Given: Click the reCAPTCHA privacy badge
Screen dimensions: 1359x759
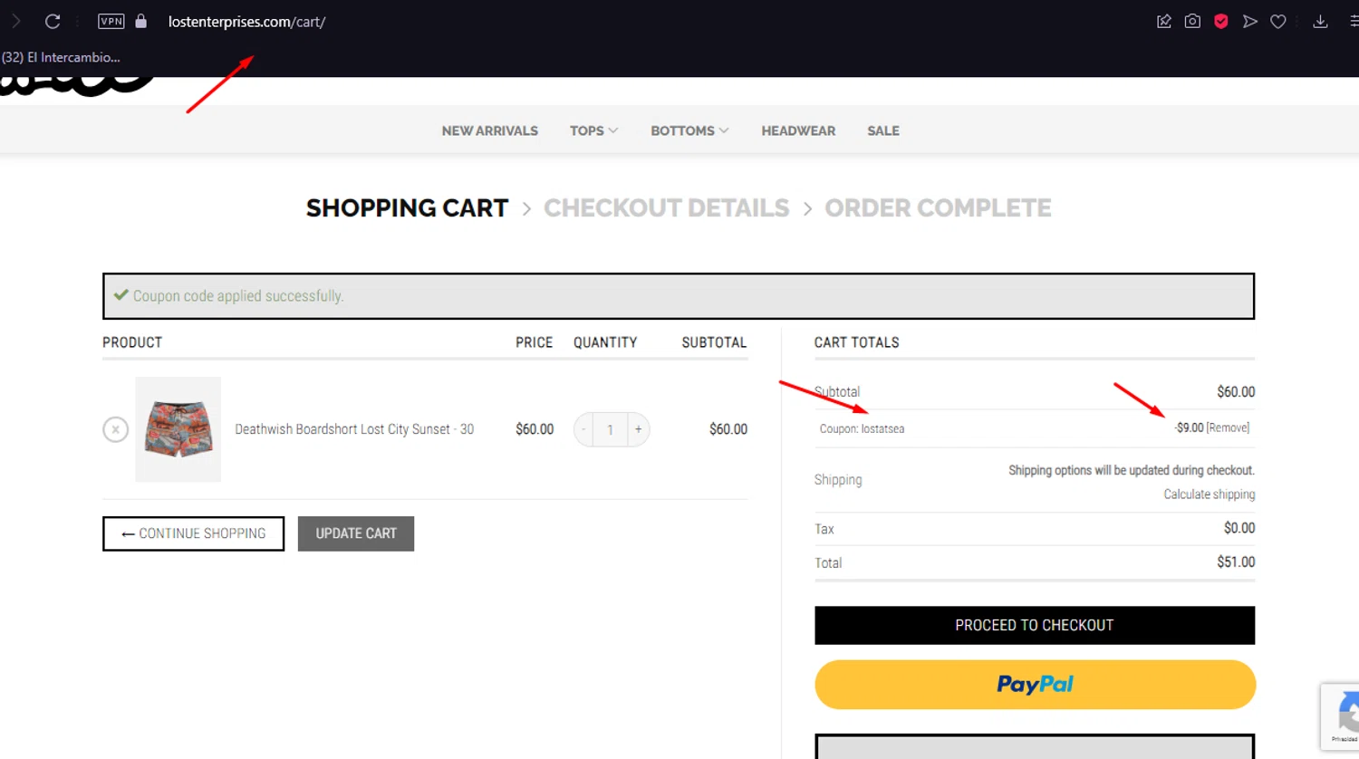Looking at the screenshot, I should coord(1342,716).
